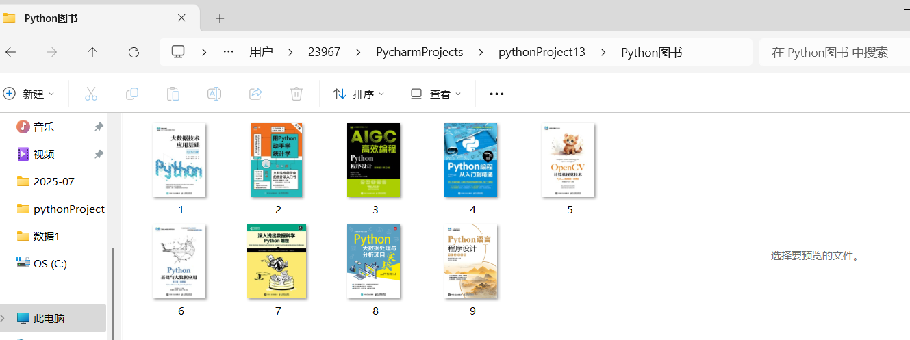Click the Share icon in toolbar
910x340 pixels.
coord(255,94)
